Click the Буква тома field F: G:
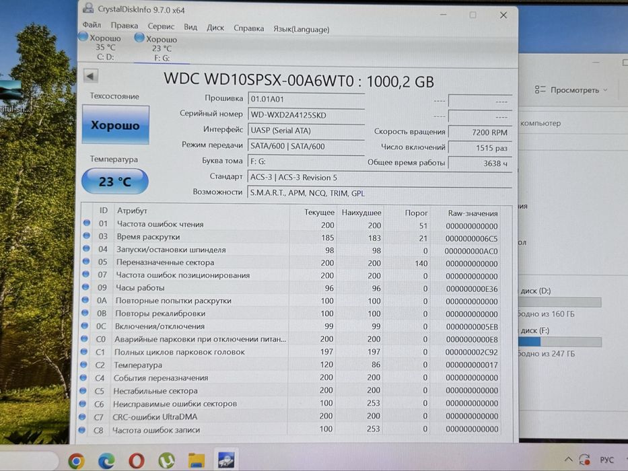This screenshot has height=471, width=628. 306,161
